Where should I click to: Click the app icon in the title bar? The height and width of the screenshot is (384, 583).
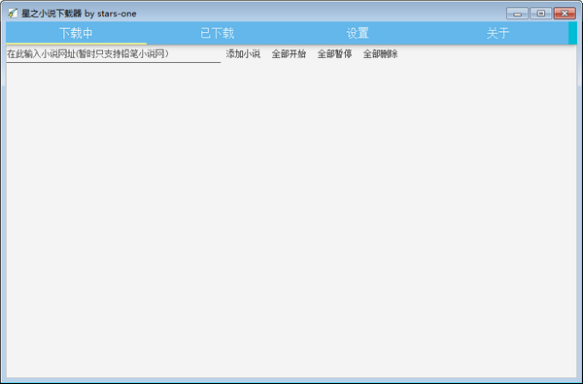click(x=13, y=14)
